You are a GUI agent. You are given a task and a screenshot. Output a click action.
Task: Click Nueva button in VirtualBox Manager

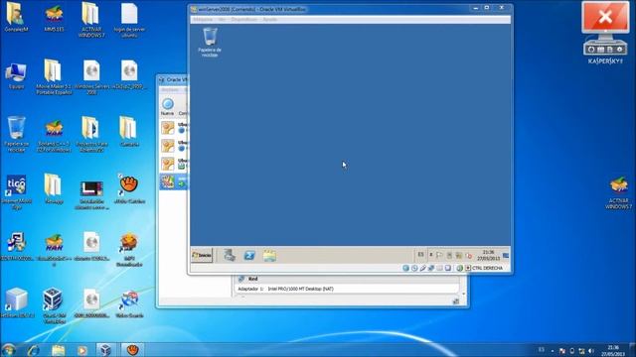tap(167, 106)
